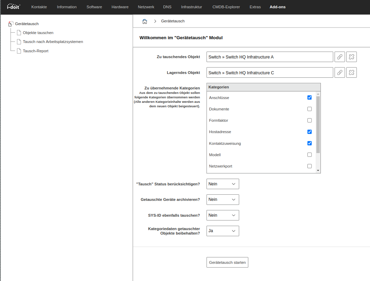Click the Kategorien list scrollbar thumb
Screen dimensions: 370x281
pos(318,125)
